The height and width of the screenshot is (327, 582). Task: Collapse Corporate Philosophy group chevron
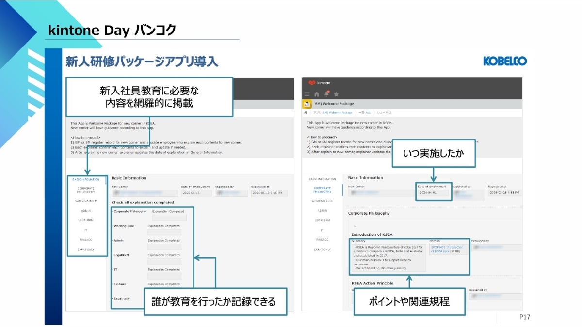355,226
